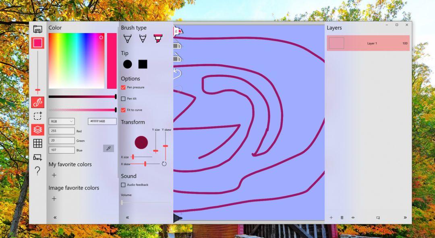Select the Layer 1 row
Viewport: 435px width, 238px height.
click(368, 43)
